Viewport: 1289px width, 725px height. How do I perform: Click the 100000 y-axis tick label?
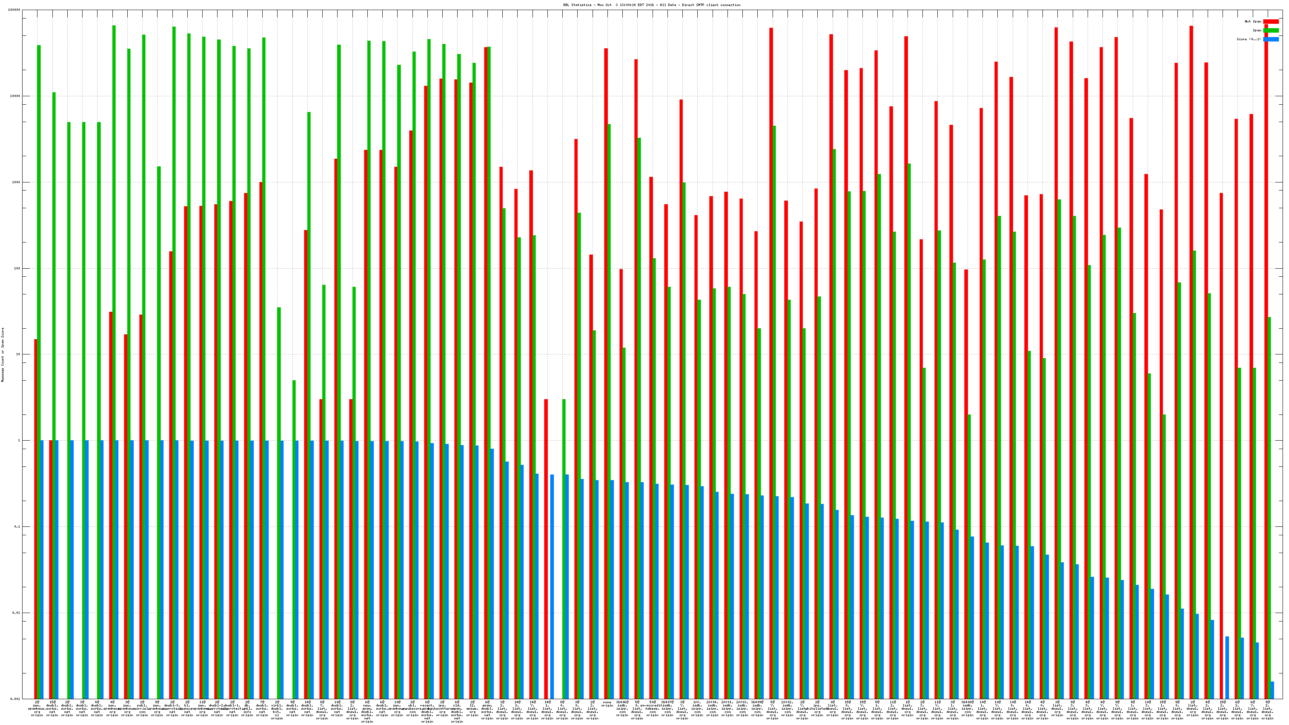15,10
